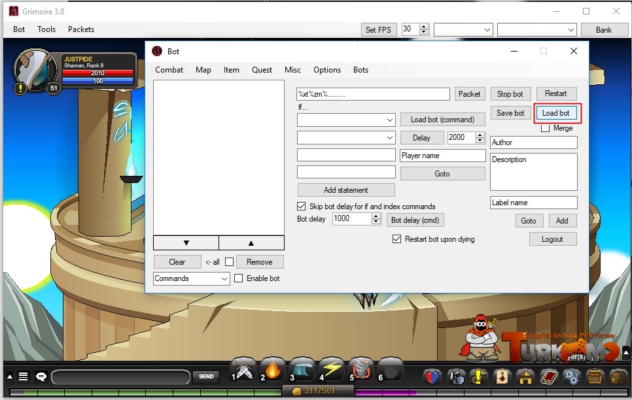The width and height of the screenshot is (632, 400).
Task: Click the Load bot button
Action: pos(557,113)
